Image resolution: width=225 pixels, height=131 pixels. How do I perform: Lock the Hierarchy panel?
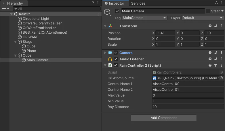(93, 3)
